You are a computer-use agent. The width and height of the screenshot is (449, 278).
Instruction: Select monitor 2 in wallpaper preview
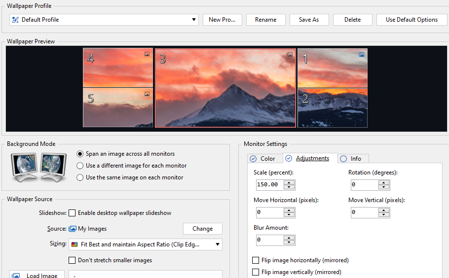coord(332,108)
